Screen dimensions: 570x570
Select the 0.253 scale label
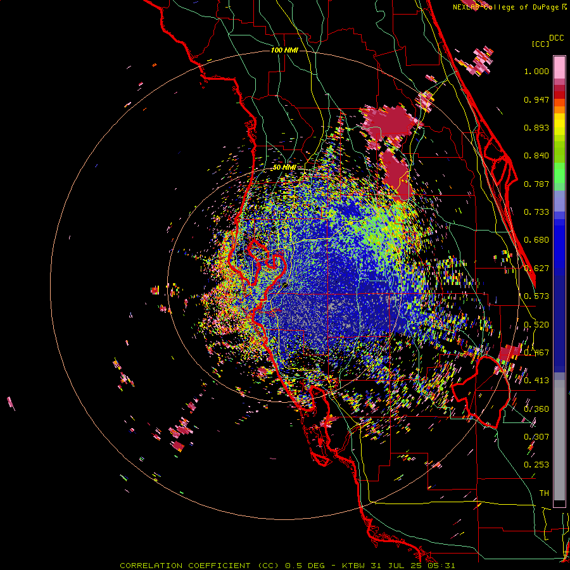(536, 465)
